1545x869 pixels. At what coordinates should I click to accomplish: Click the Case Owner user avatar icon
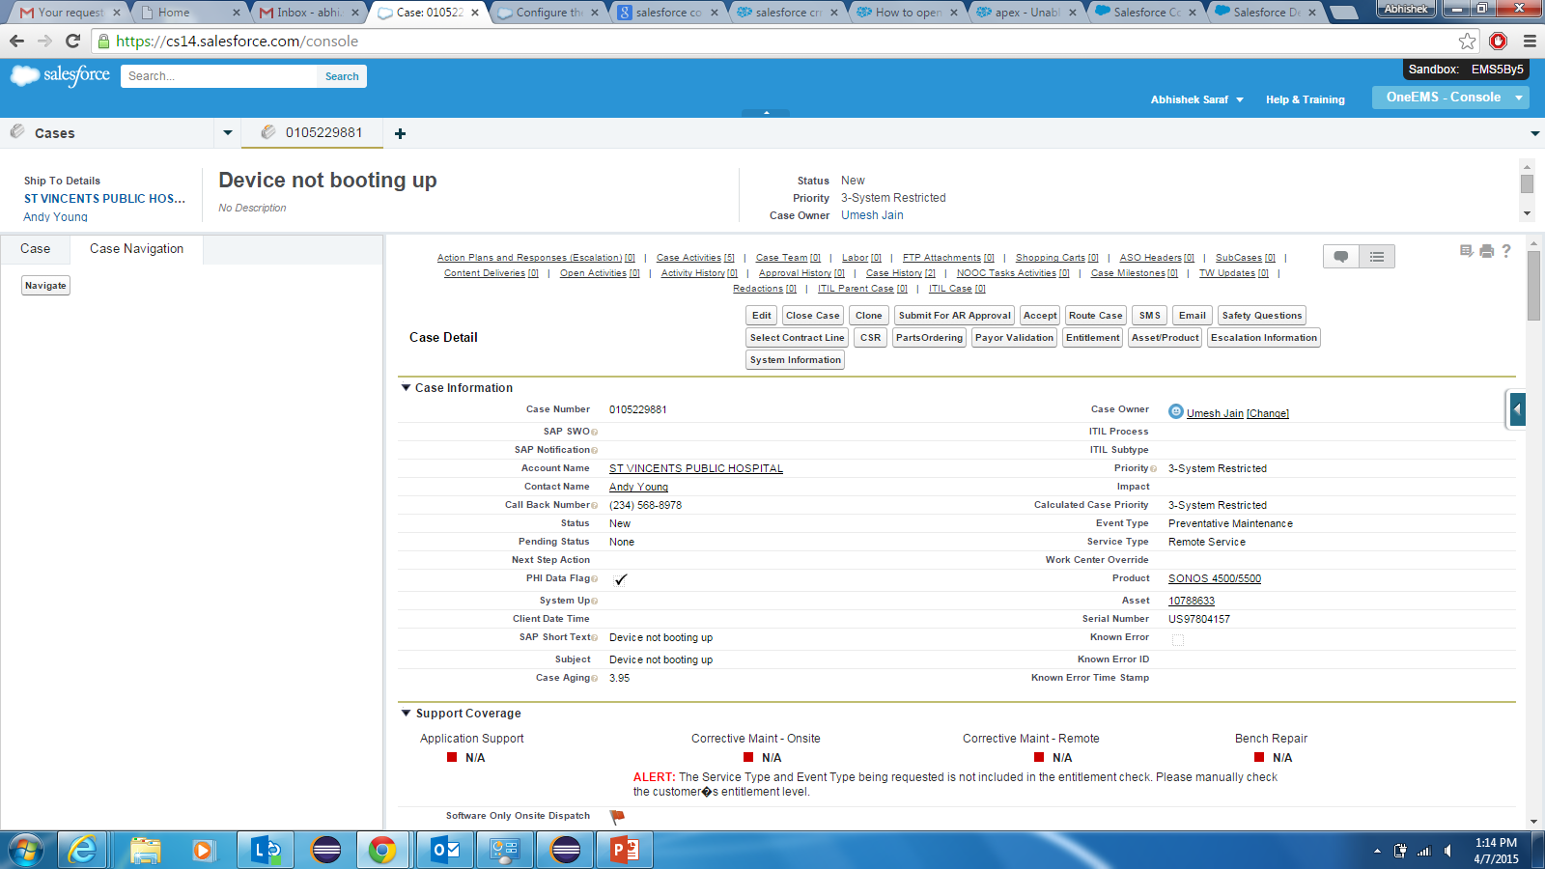[1175, 411]
